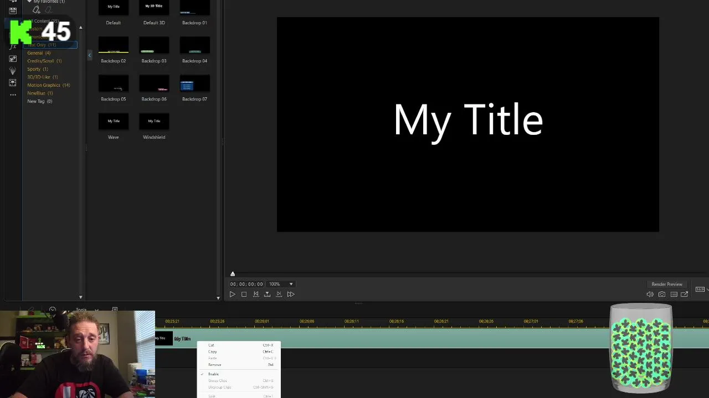The height and width of the screenshot is (398, 709).
Task: Select the Windshield title template
Action: click(x=154, y=126)
